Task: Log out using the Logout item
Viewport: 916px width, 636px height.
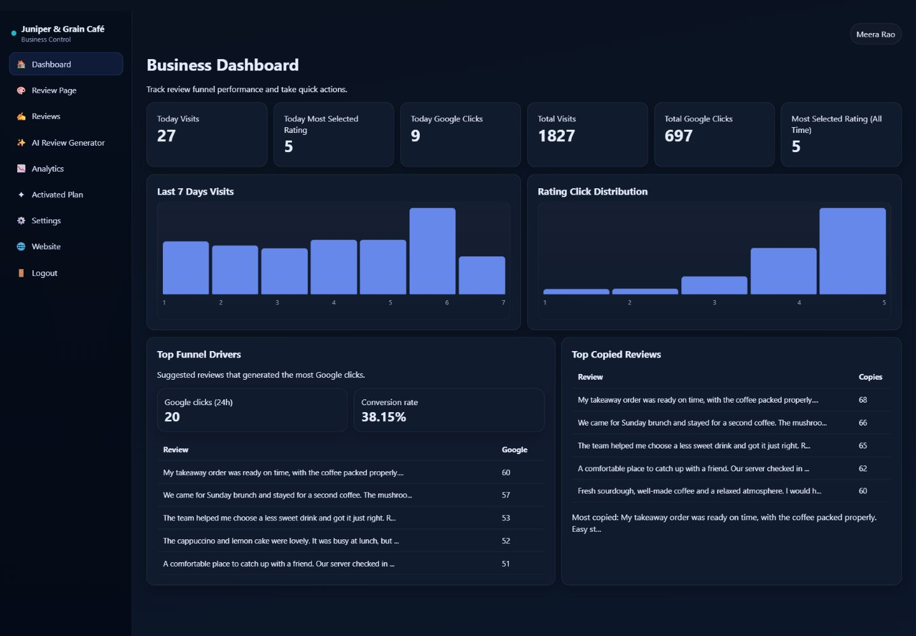Action: 66,273
